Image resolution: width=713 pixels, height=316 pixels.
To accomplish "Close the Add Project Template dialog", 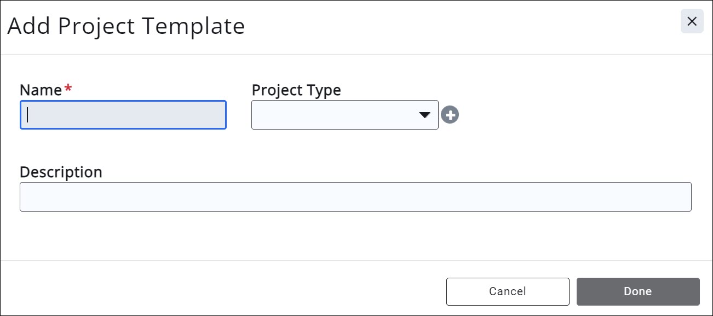I will (692, 22).
